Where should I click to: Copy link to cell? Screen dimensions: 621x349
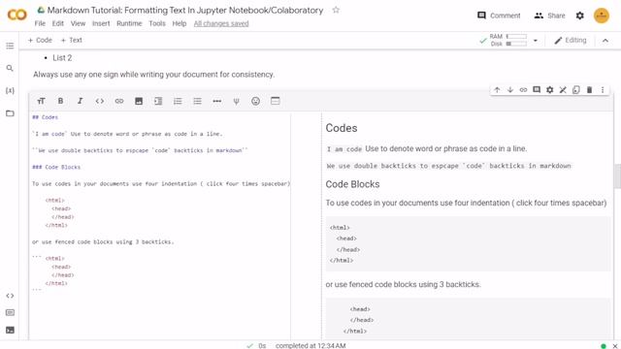click(523, 90)
